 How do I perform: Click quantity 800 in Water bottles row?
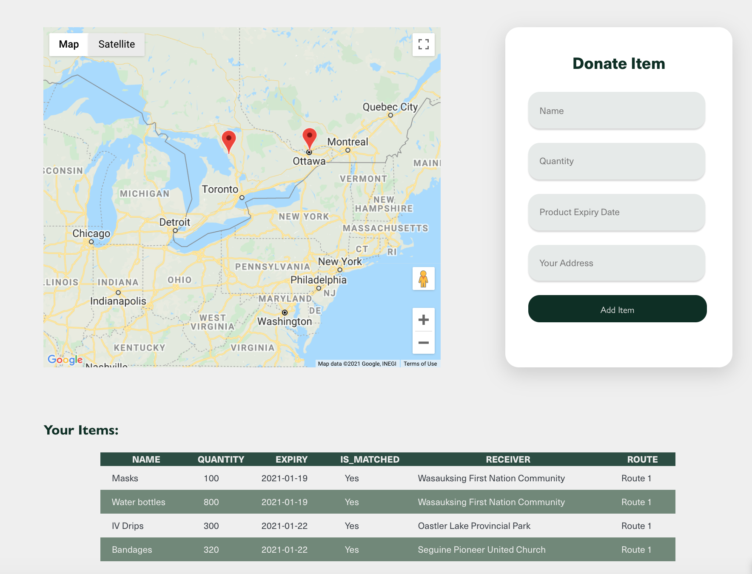[211, 502]
